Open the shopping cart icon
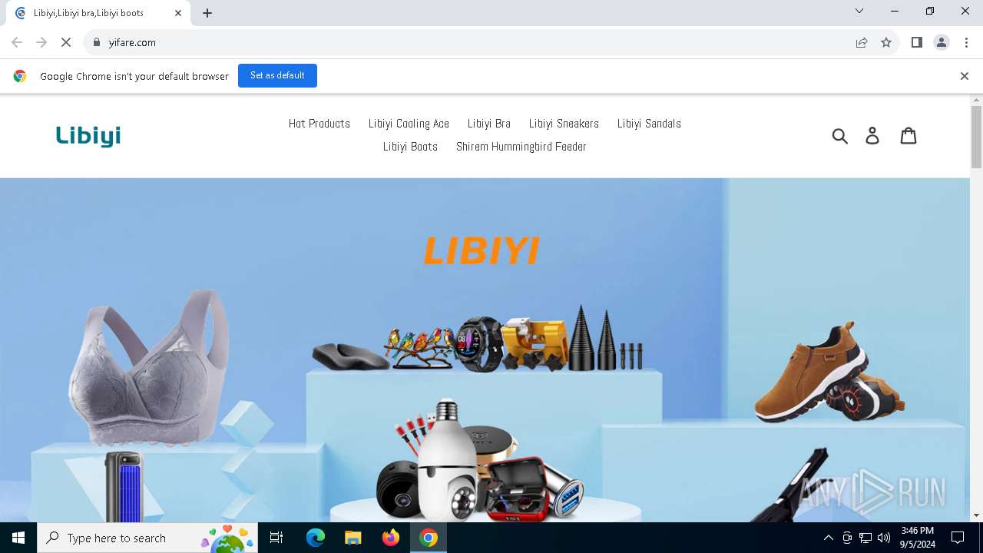Screen dimensions: 983x553 coord(909,136)
